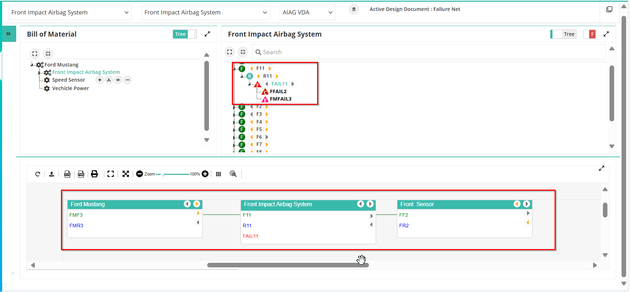
Task: Click the upload icon in diagram toolbar
Action: pos(51,174)
